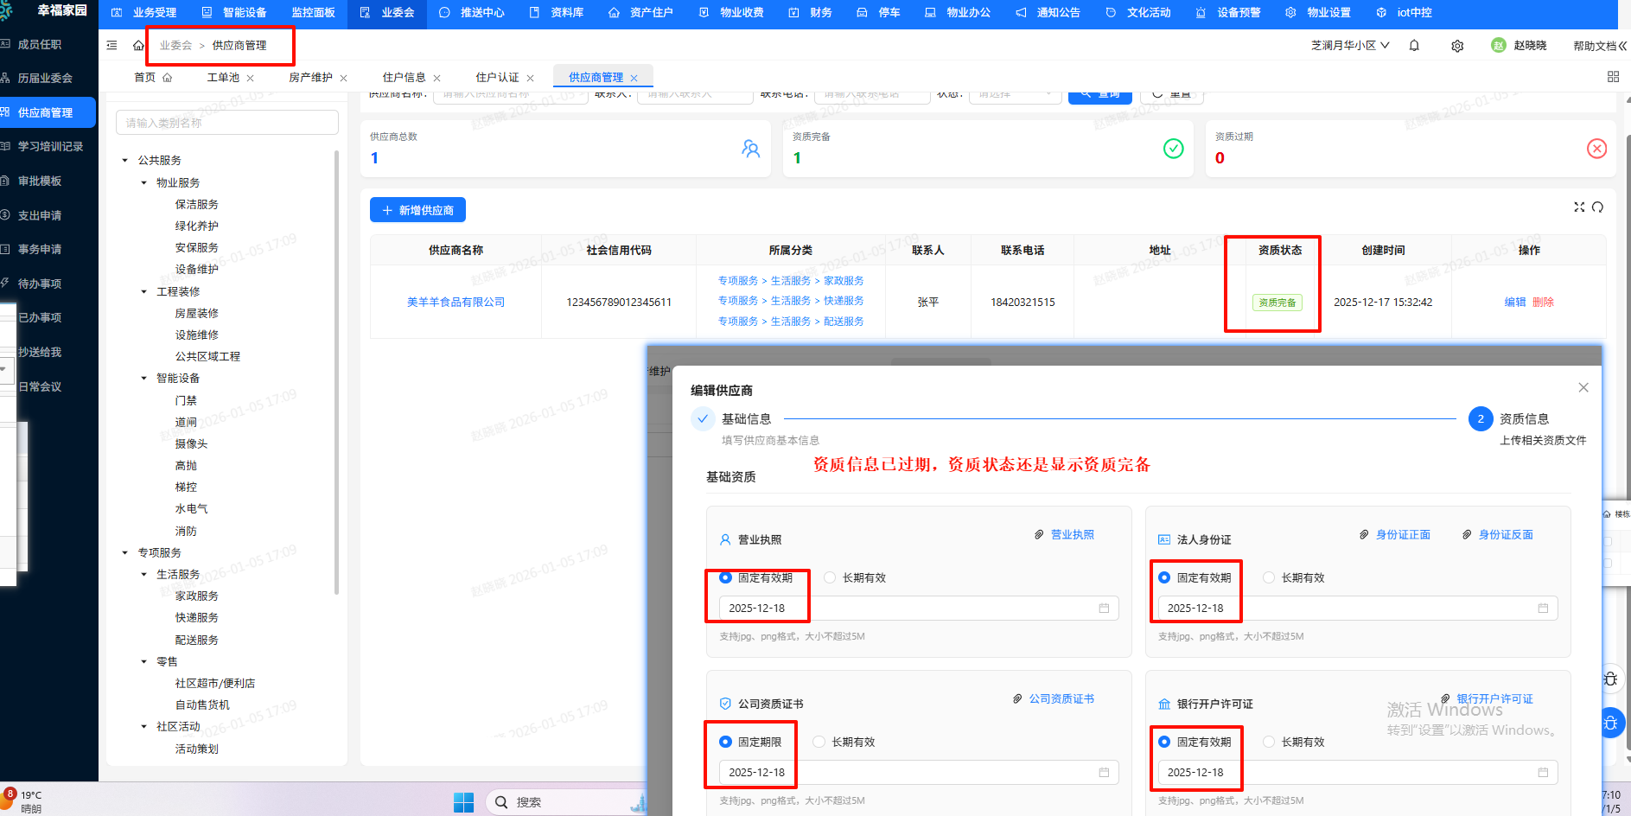
Task: Click the table refresh icon
Action: (x=1597, y=207)
